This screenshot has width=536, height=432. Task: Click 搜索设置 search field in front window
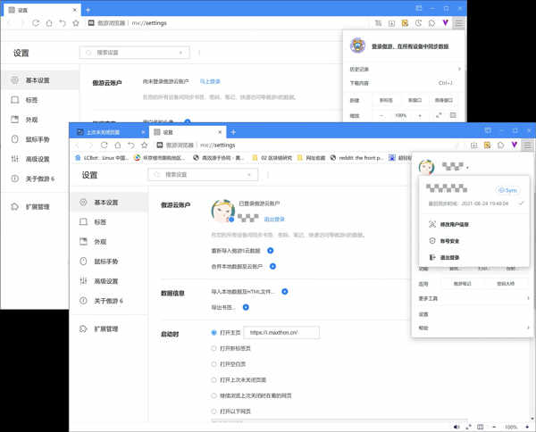click(x=203, y=175)
